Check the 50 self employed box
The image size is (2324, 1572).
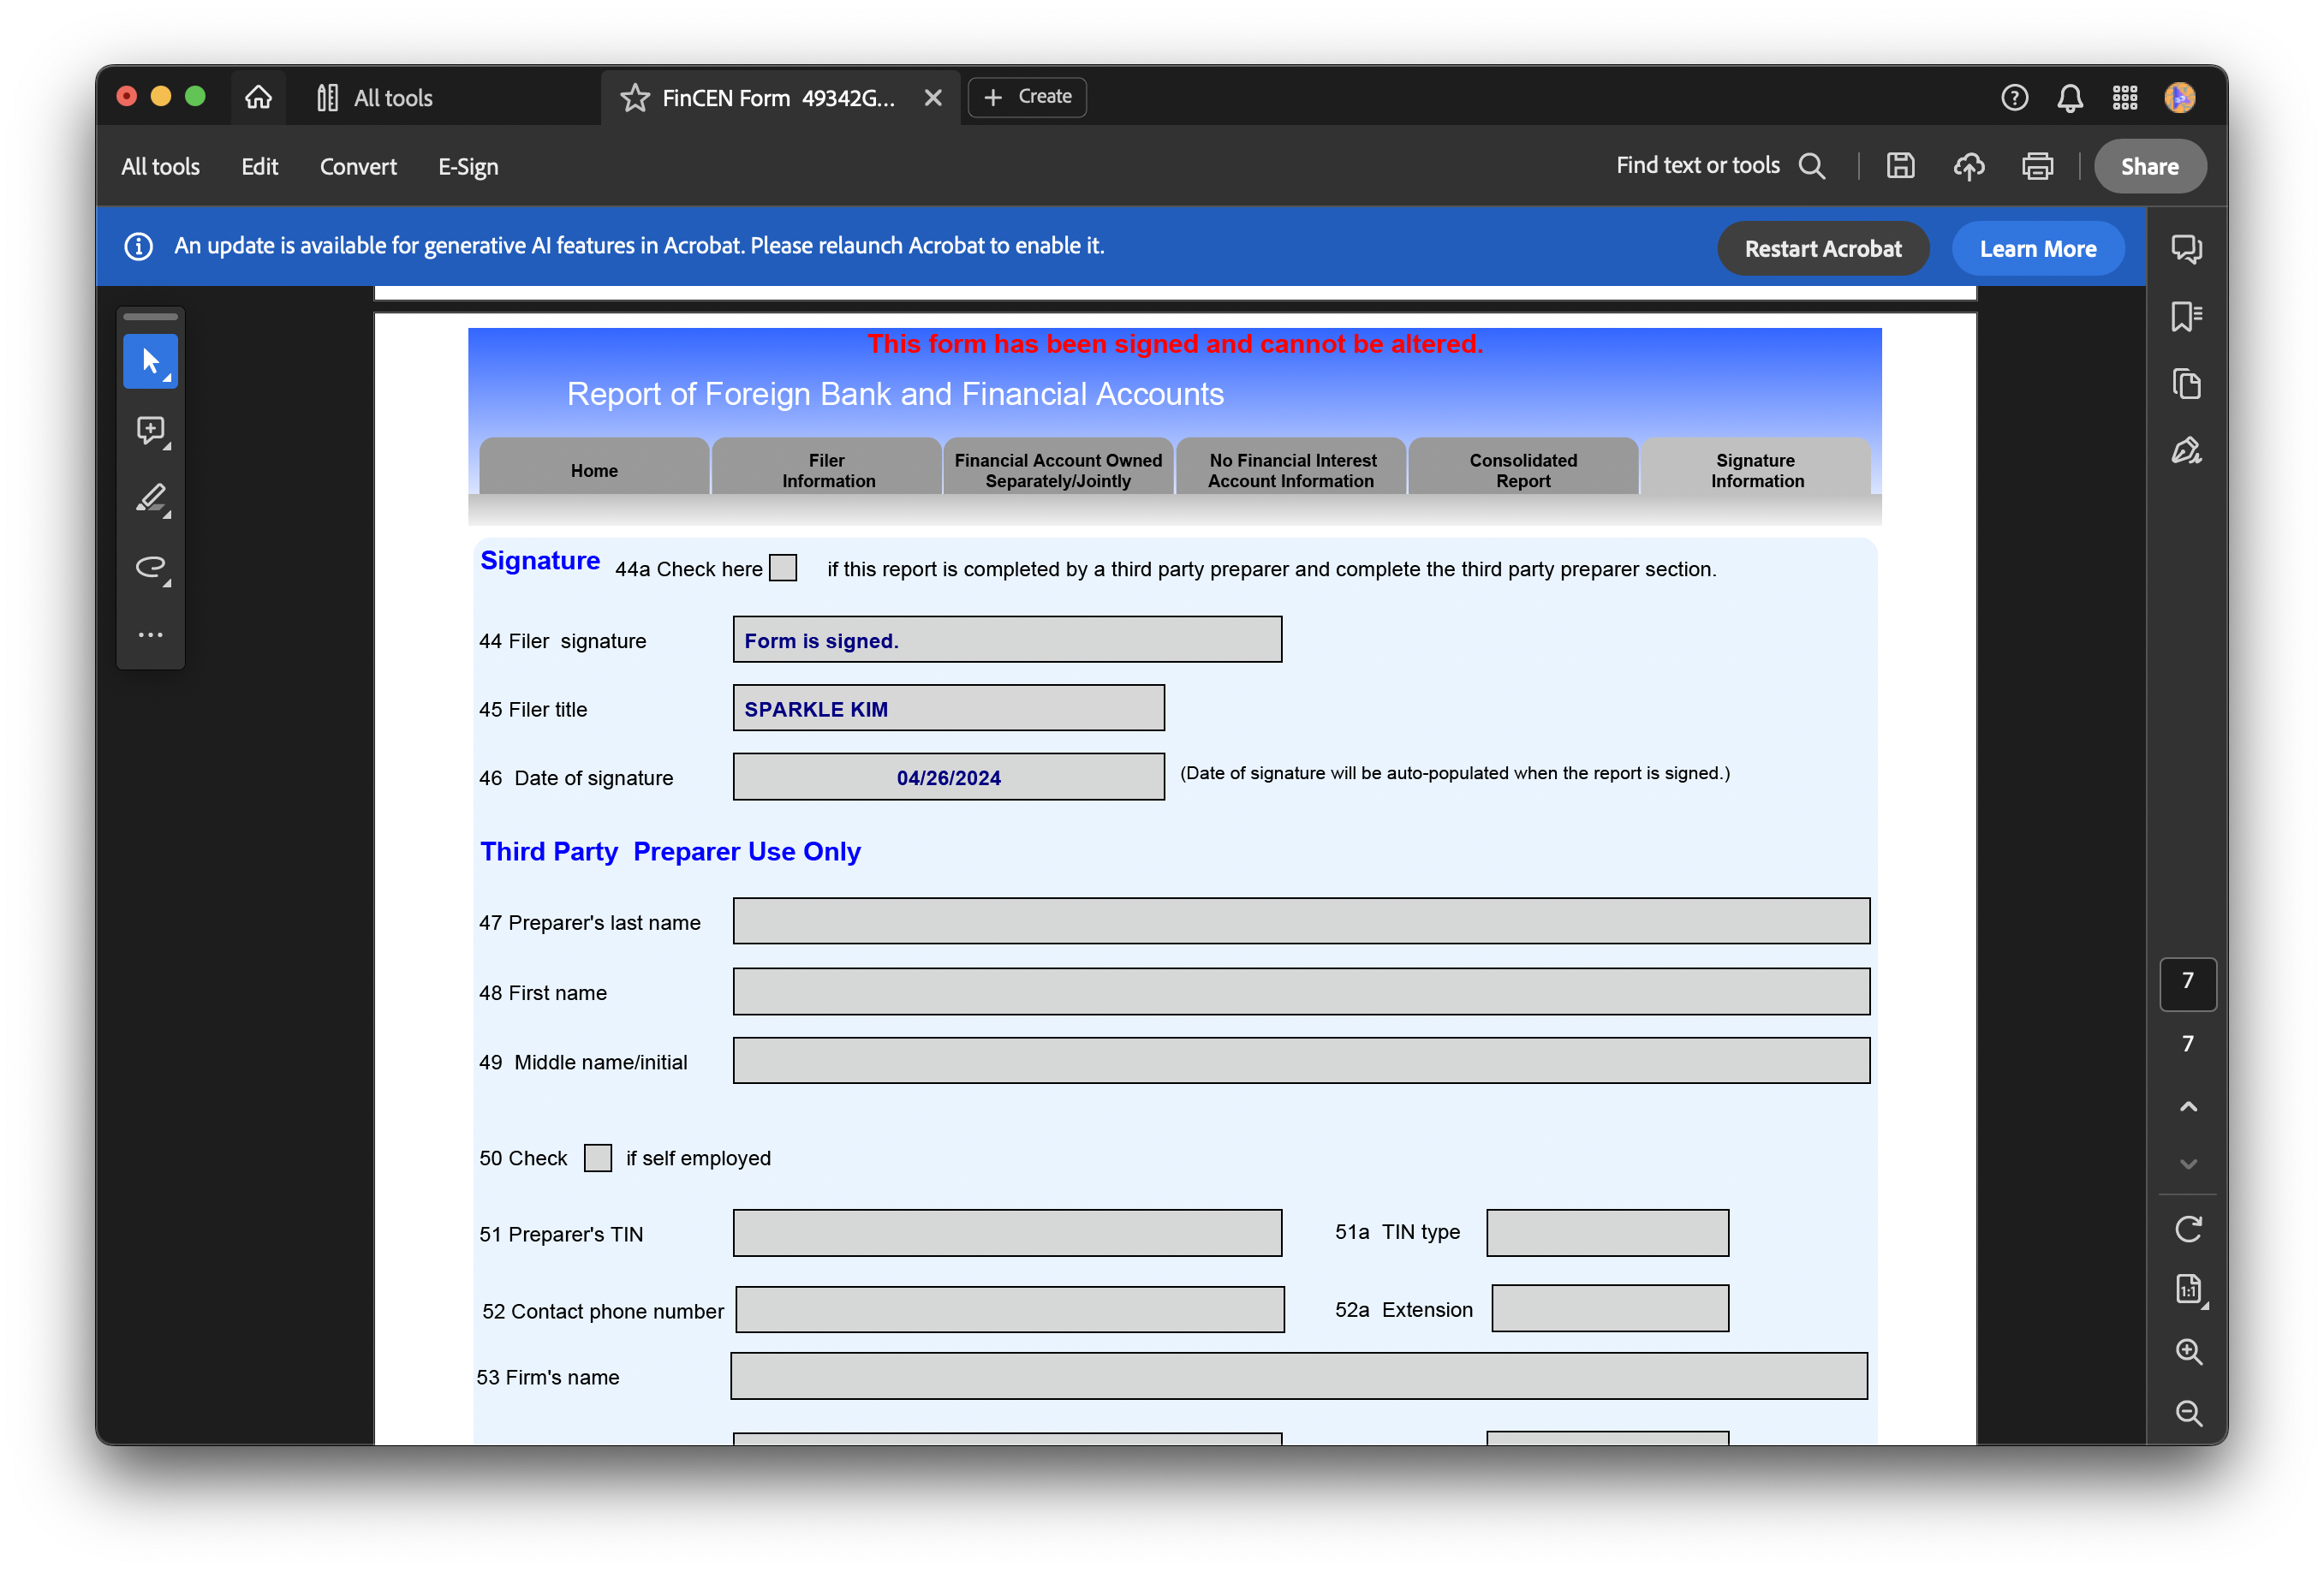pyautogui.click(x=597, y=1157)
